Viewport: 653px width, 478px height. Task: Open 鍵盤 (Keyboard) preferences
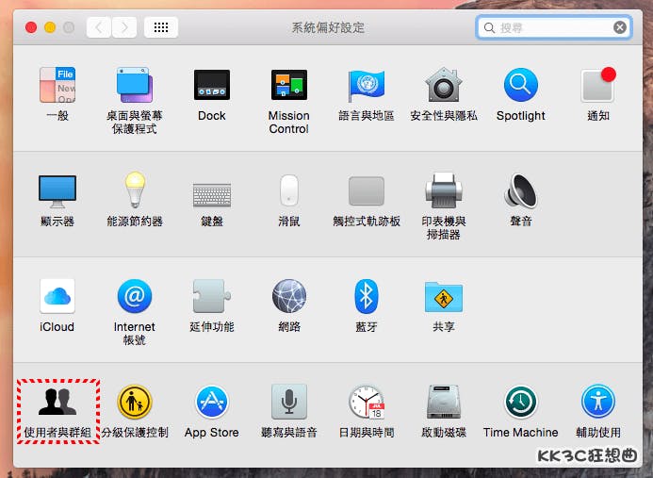click(212, 195)
